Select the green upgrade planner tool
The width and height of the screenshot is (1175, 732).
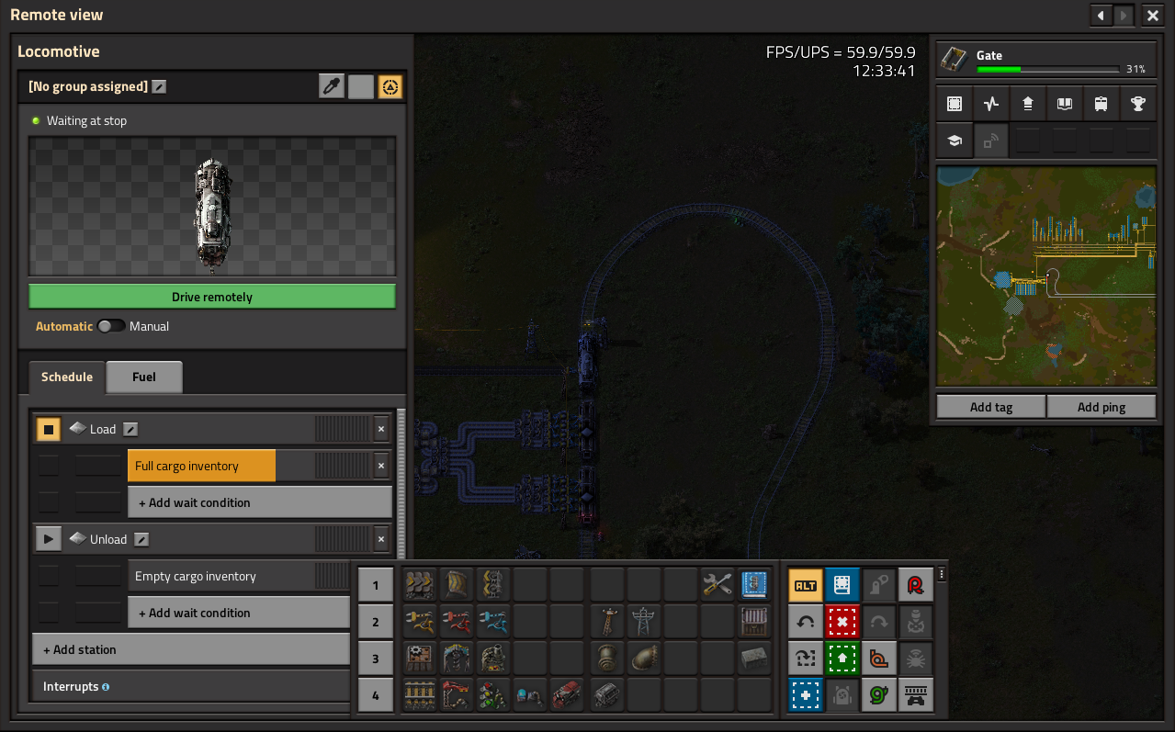[x=842, y=659]
